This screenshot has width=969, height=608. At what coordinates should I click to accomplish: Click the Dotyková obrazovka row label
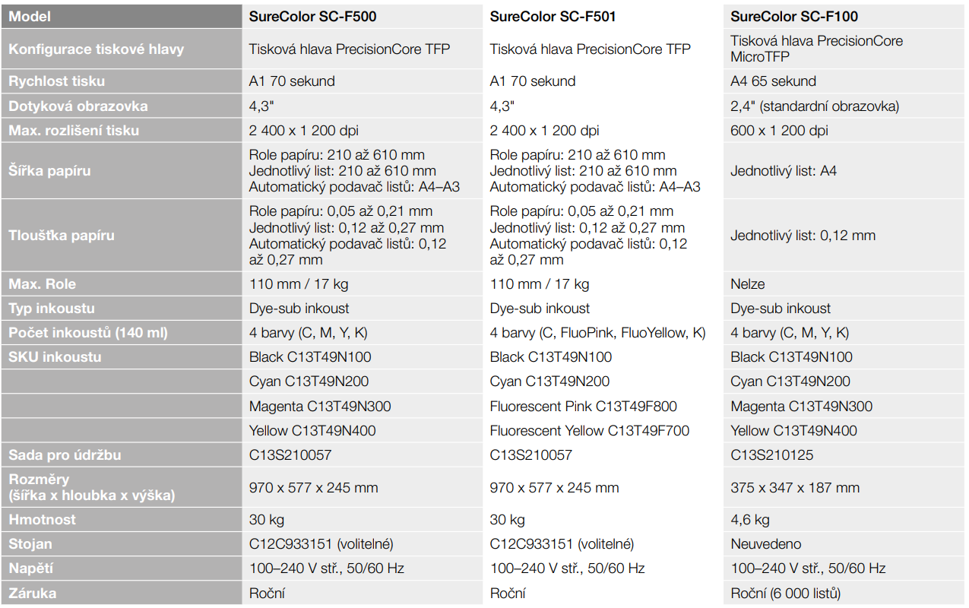click(x=122, y=106)
